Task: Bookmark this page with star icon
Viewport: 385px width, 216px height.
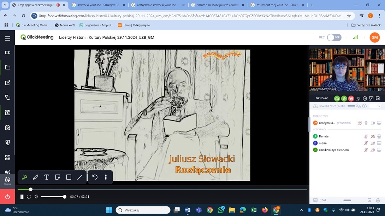Action: (349, 16)
